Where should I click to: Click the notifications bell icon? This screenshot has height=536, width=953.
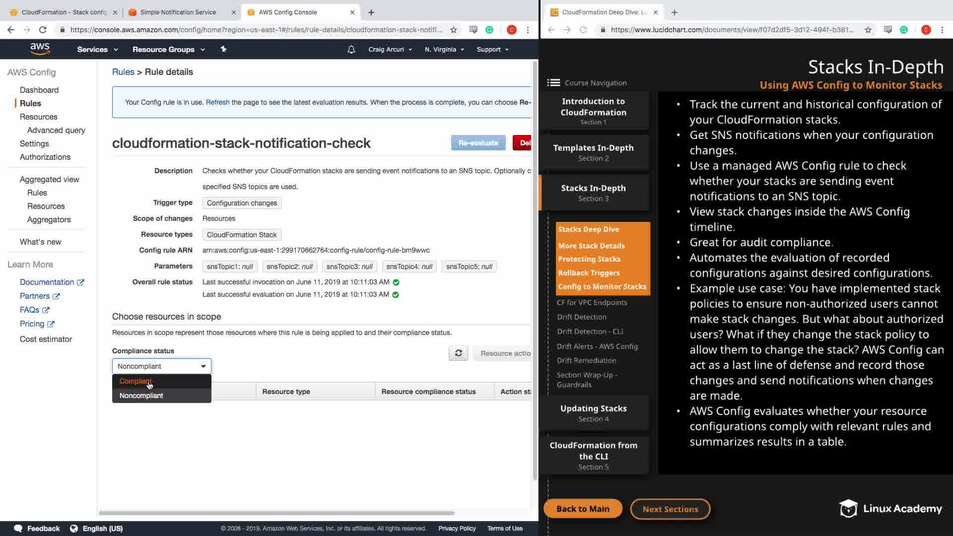[x=351, y=50]
